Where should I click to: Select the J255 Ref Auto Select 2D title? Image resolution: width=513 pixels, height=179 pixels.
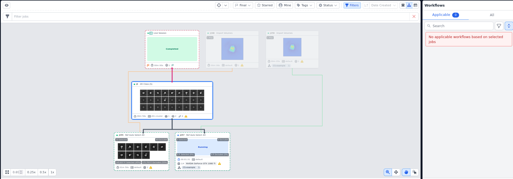click(135, 135)
